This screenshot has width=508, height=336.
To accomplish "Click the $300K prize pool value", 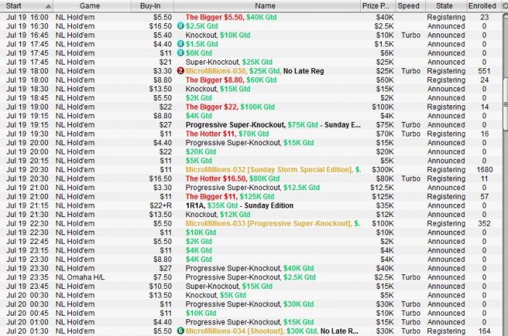I will pyautogui.click(x=382, y=170).
